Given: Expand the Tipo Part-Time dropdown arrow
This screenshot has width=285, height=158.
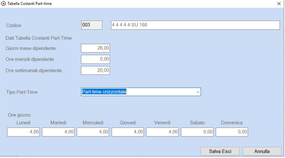Looking at the screenshot, I should tap(198, 92).
